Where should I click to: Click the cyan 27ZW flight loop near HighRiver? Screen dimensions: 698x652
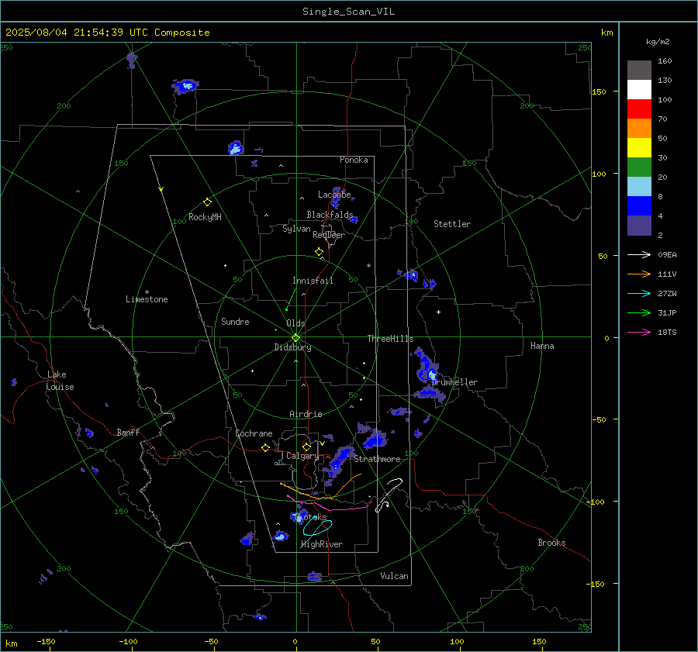pyautogui.click(x=317, y=528)
